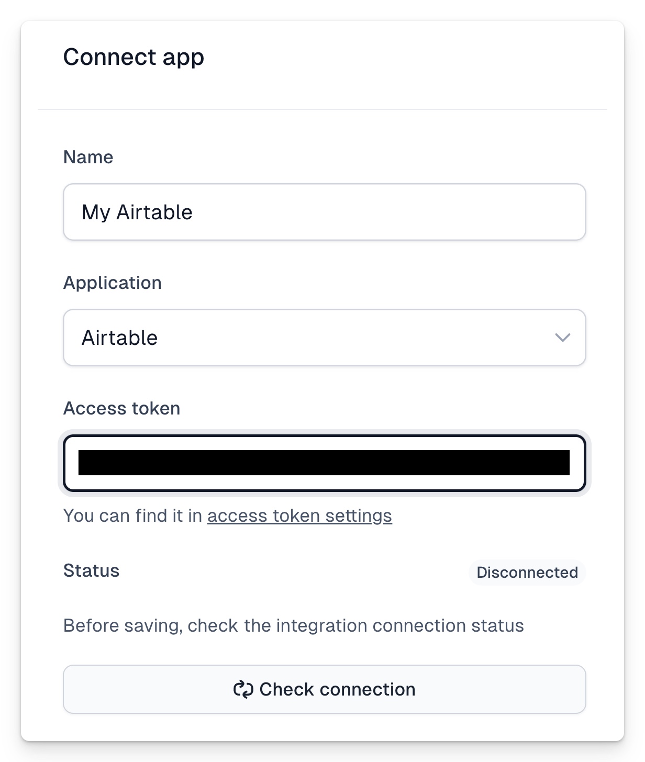Select the Airtable text in the Application combo box
This screenshot has height=762, width=645.
[x=119, y=338]
